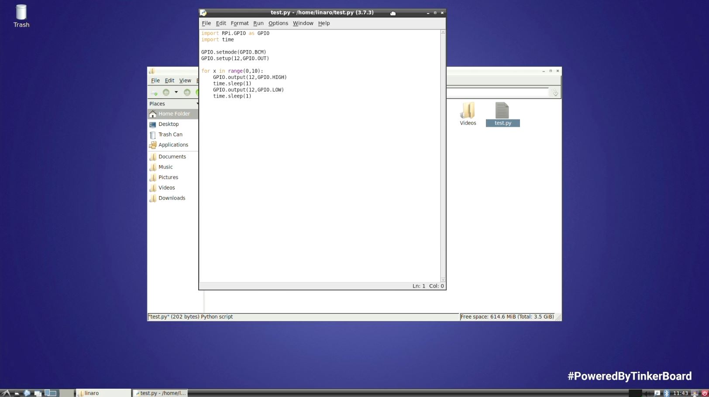Click the web browser launcher in taskbar
Screen dimensions: 709x397
tap(27, 393)
